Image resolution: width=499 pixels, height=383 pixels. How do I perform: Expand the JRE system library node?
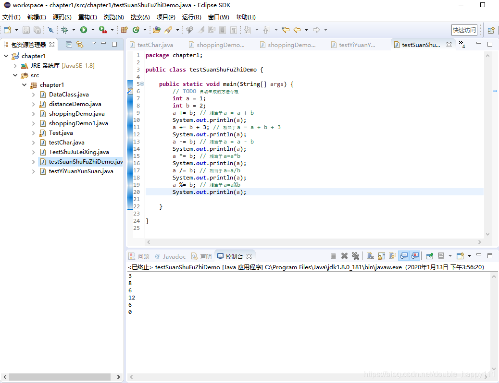[15, 66]
